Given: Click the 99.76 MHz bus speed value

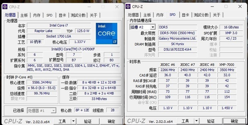Looking at the screenshot, I should (x=42, y=93).
